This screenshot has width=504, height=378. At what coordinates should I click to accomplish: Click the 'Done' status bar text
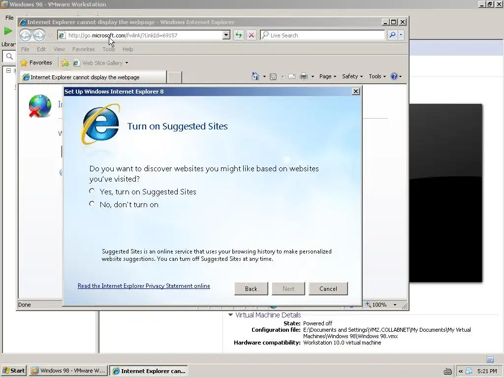(x=25, y=305)
